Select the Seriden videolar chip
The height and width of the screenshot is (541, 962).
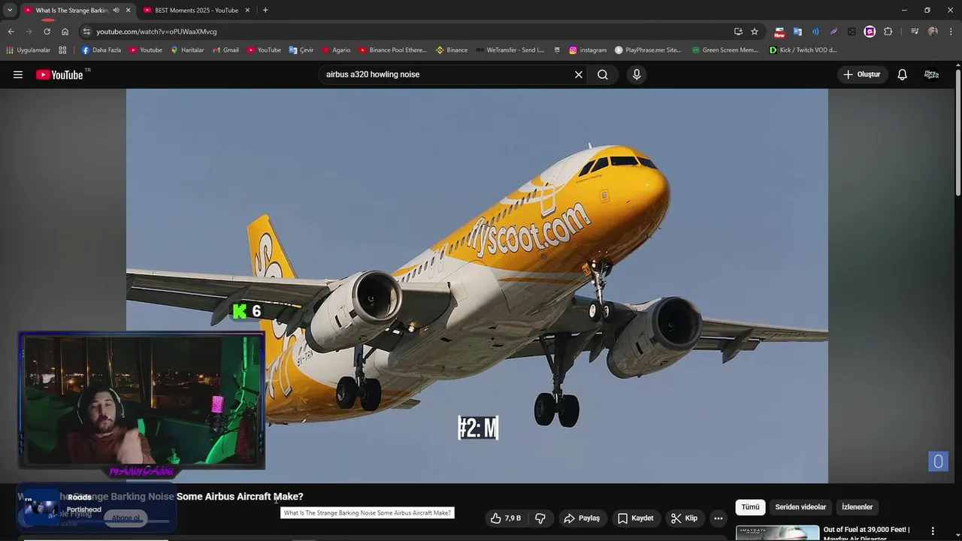pos(800,507)
